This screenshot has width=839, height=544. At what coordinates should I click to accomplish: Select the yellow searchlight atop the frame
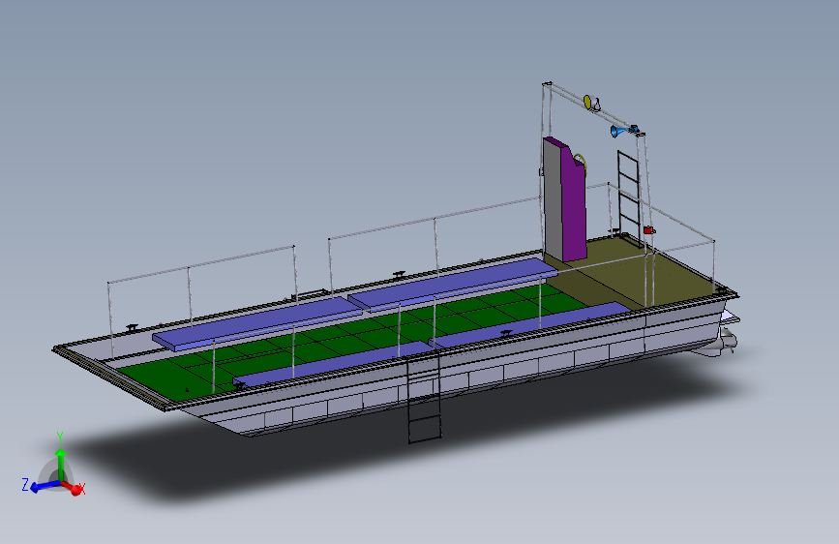[x=591, y=103]
